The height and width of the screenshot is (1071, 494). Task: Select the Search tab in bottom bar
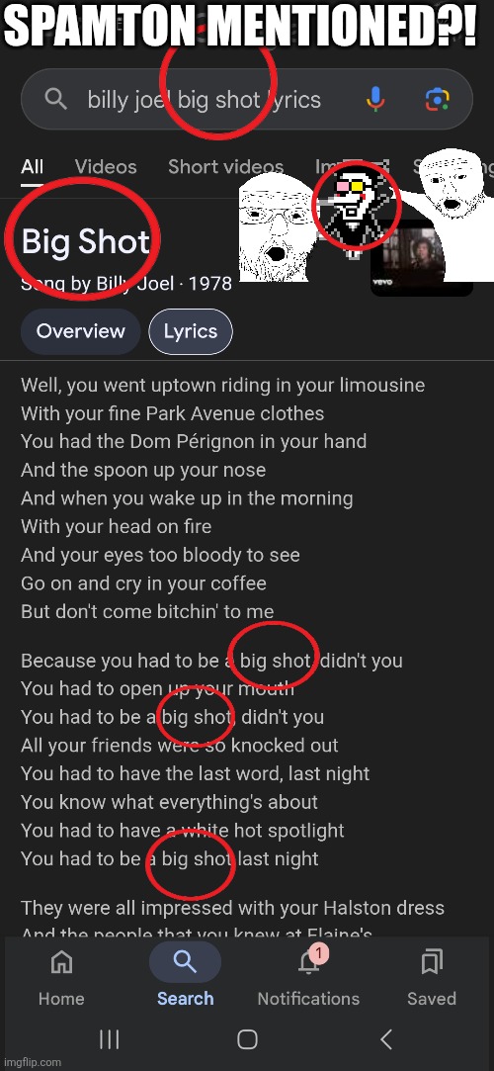185,975
